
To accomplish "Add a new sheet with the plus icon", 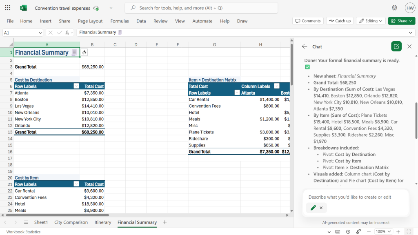I will [x=165, y=222].
